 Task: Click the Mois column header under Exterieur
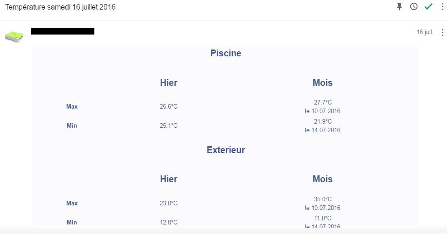322,179
